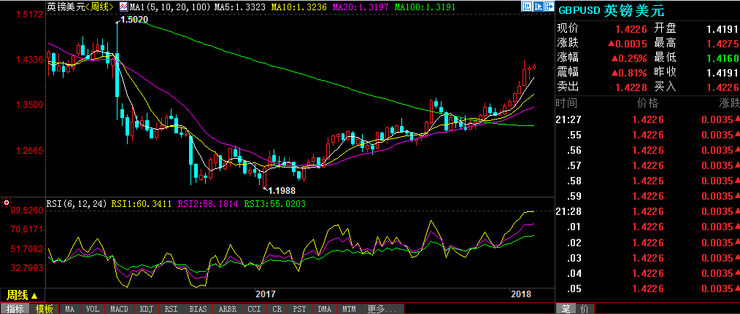Click the 英镑美元<周线> chart title
Screen dimensions: 740x314
coord(79,7)
